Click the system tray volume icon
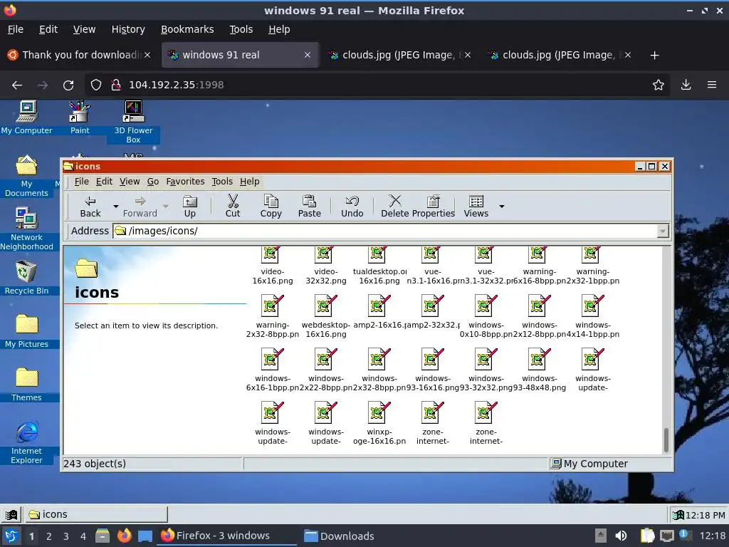 click(621, 536)
